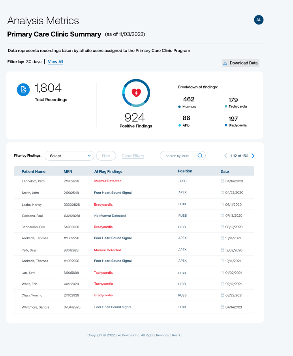
Task: Click the magnifier search icon
Action: (200, 155)
